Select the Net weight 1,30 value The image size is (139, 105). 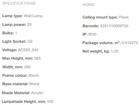point(115,51)
